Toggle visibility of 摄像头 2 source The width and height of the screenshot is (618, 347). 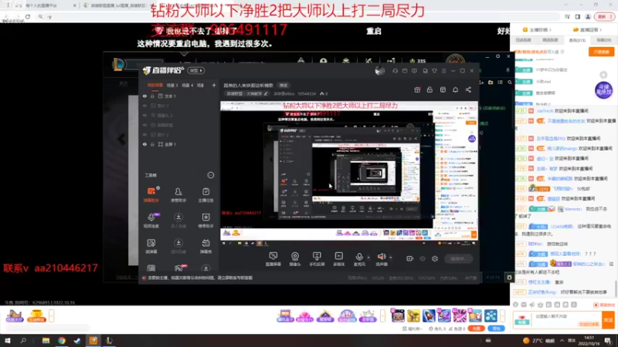144,115
